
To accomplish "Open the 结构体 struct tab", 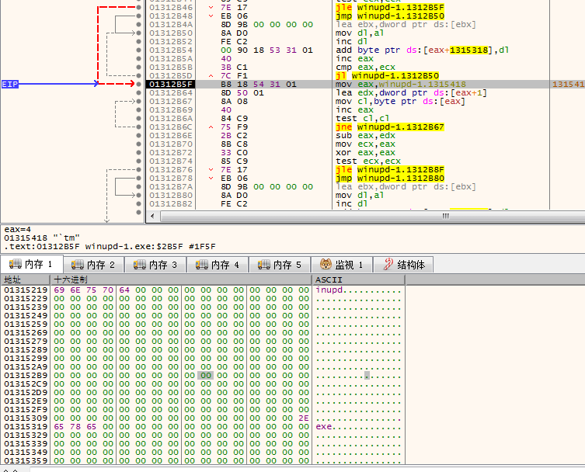I will click(x=404, y=265).
